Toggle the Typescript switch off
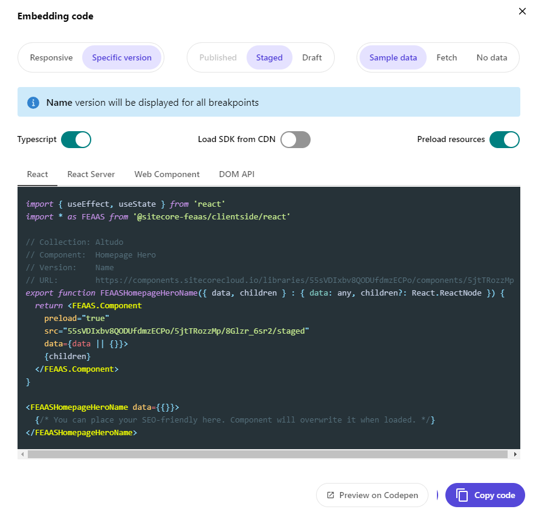 pyautogui.click(x=76, y=140)
